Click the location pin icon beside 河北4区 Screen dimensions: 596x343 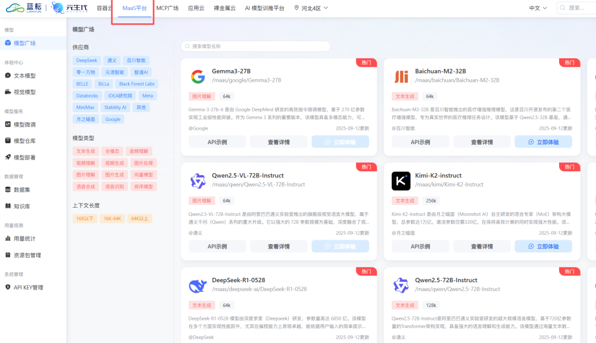tap(296, 8)
